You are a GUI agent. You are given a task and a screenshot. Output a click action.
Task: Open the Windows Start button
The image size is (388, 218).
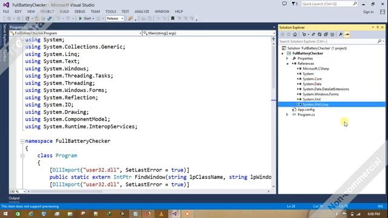click(5, 214)
